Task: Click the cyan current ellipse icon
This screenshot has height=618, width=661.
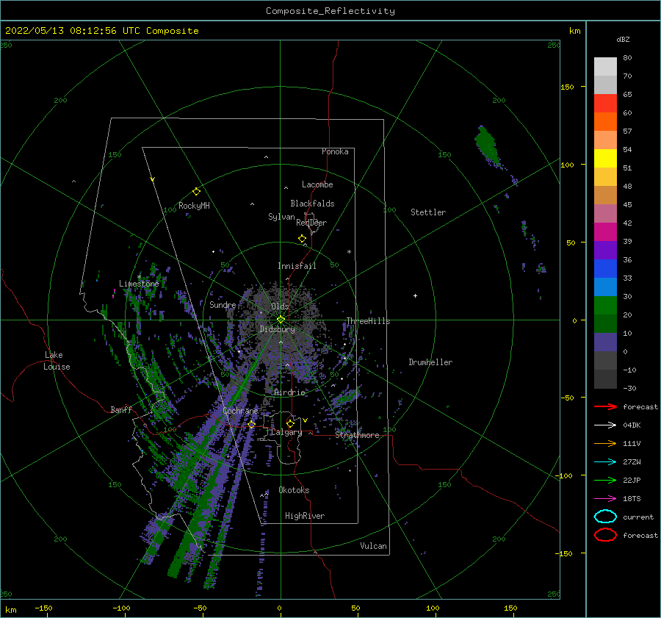Action: (605, 517)
